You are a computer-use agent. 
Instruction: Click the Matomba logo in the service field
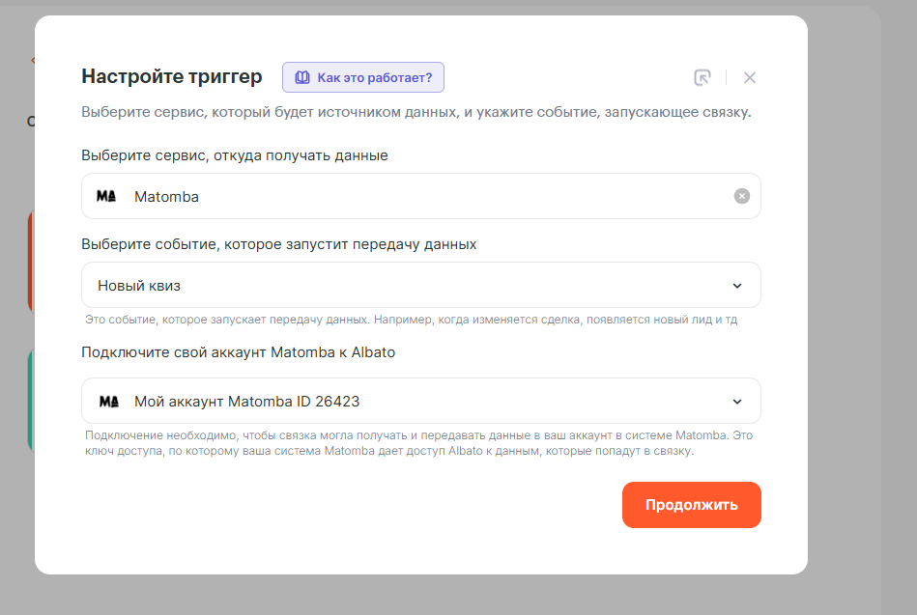tap(106, 196)
